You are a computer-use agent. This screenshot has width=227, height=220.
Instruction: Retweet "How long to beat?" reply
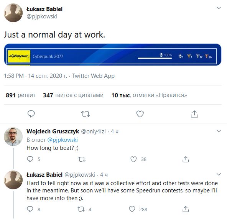(x=82, y=159)
